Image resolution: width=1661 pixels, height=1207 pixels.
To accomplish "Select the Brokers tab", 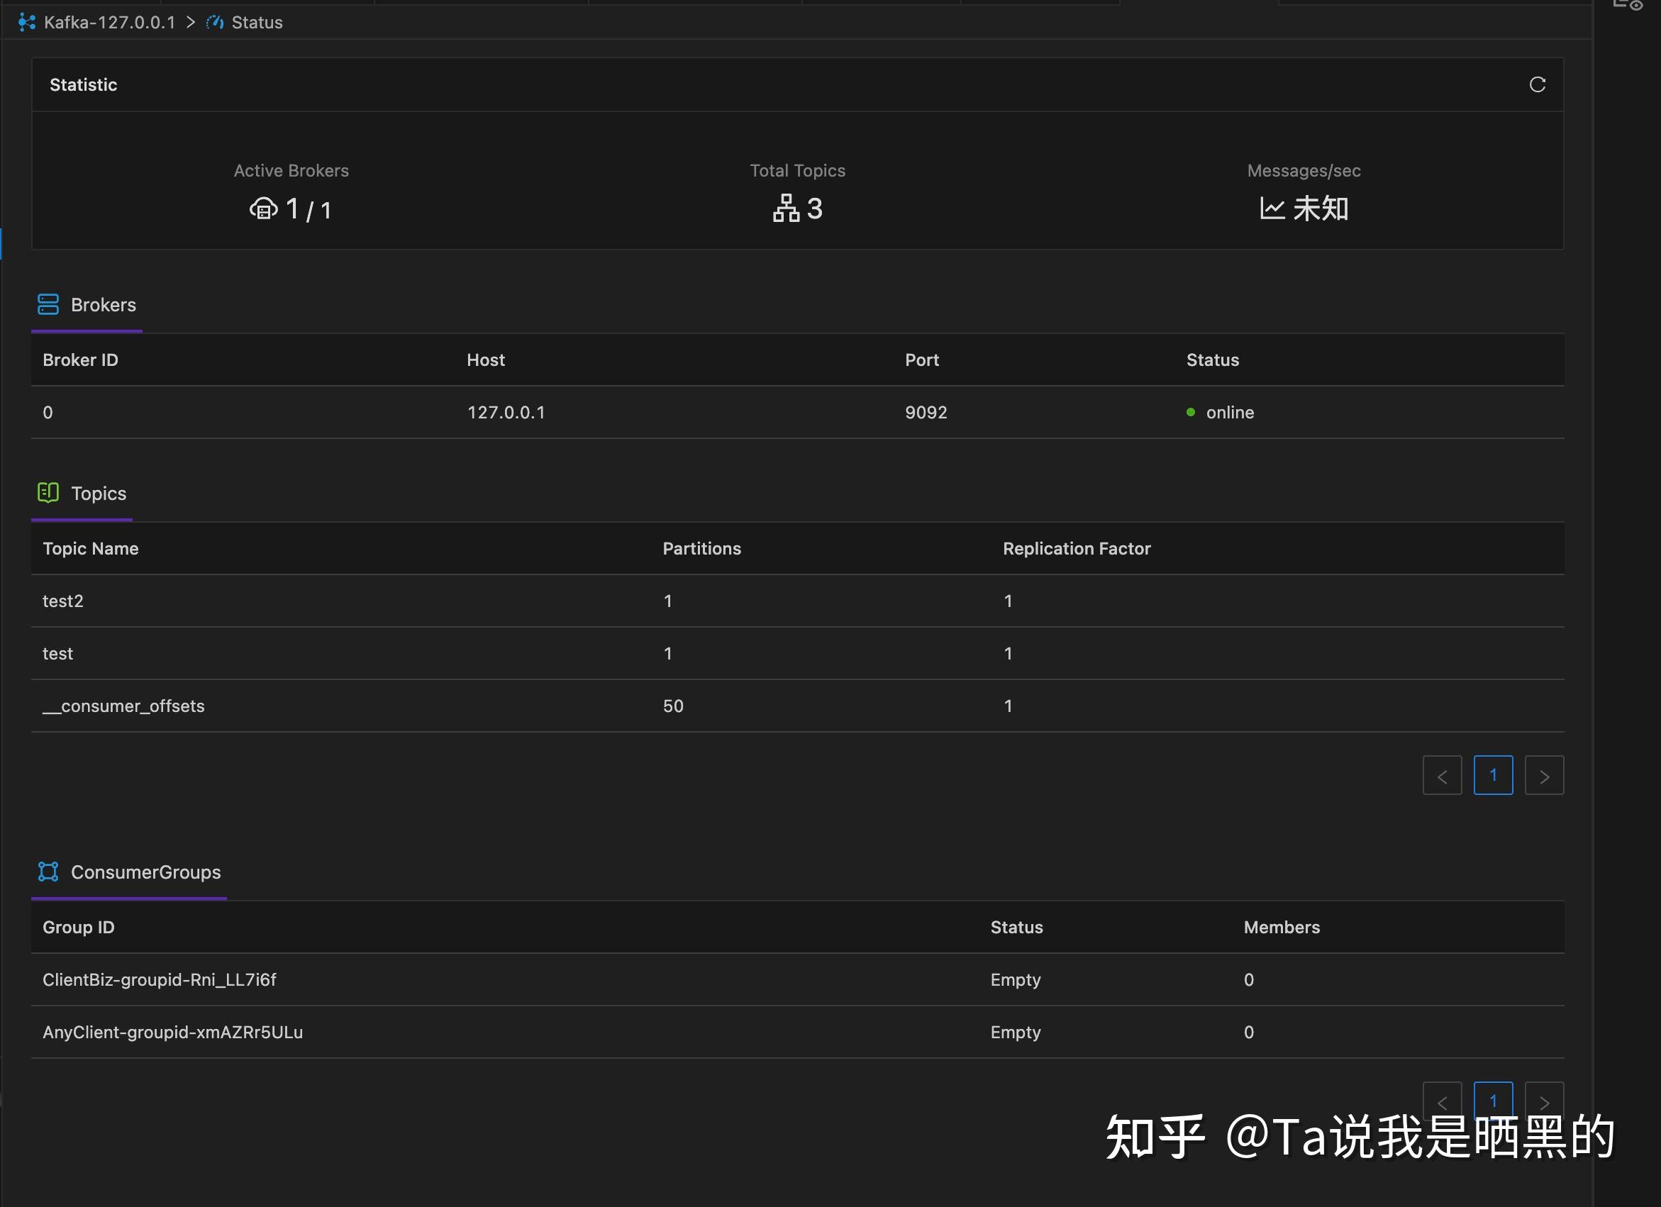I will (87, 305).
